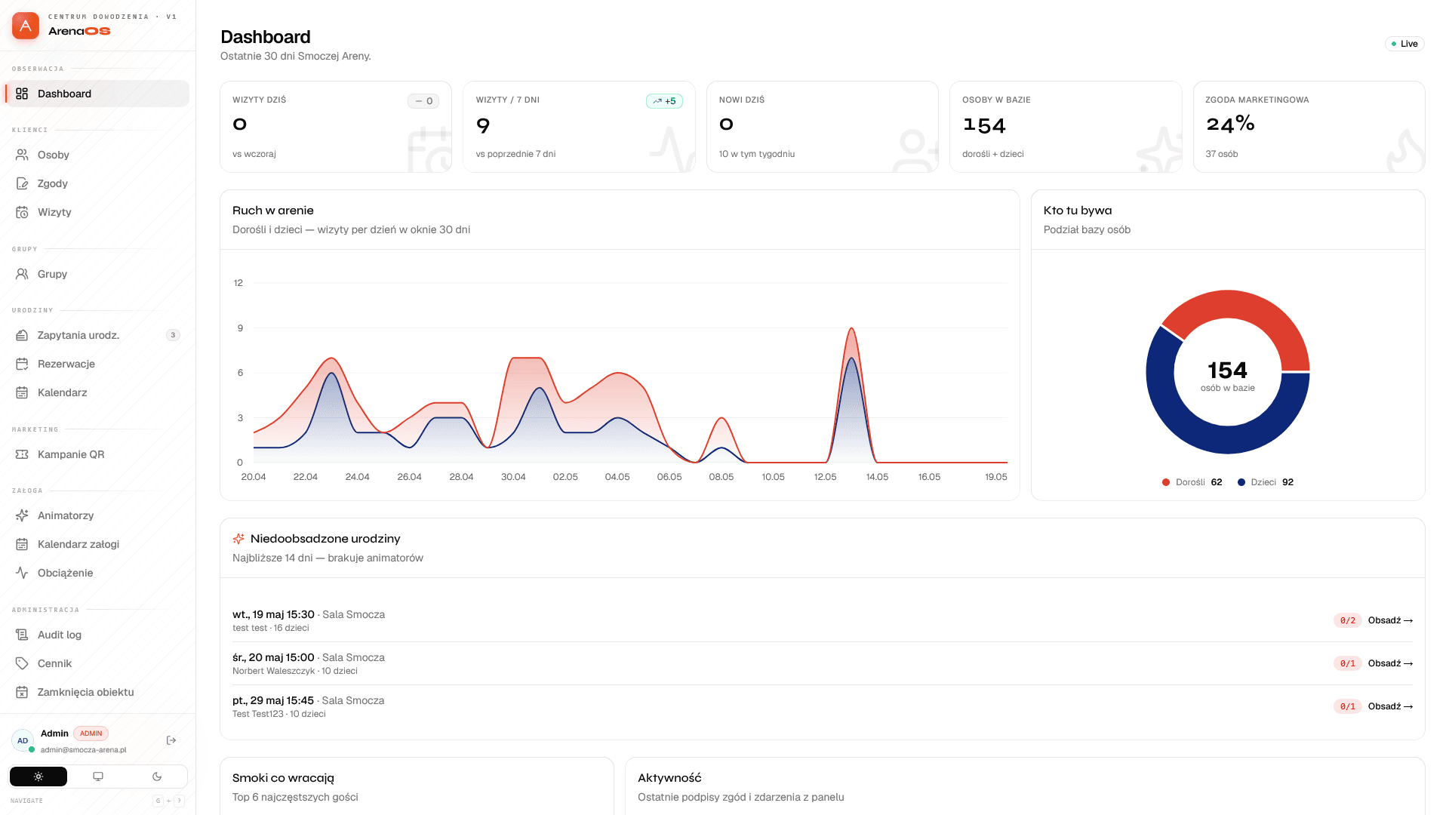1449x815 pixels.
Task: Open the Kampanie QR menu item
Action: click(97, 454)
